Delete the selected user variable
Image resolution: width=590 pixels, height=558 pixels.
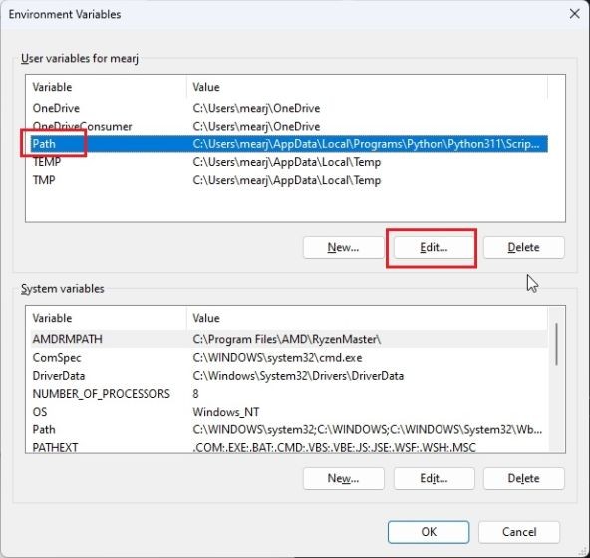point(524,247)
